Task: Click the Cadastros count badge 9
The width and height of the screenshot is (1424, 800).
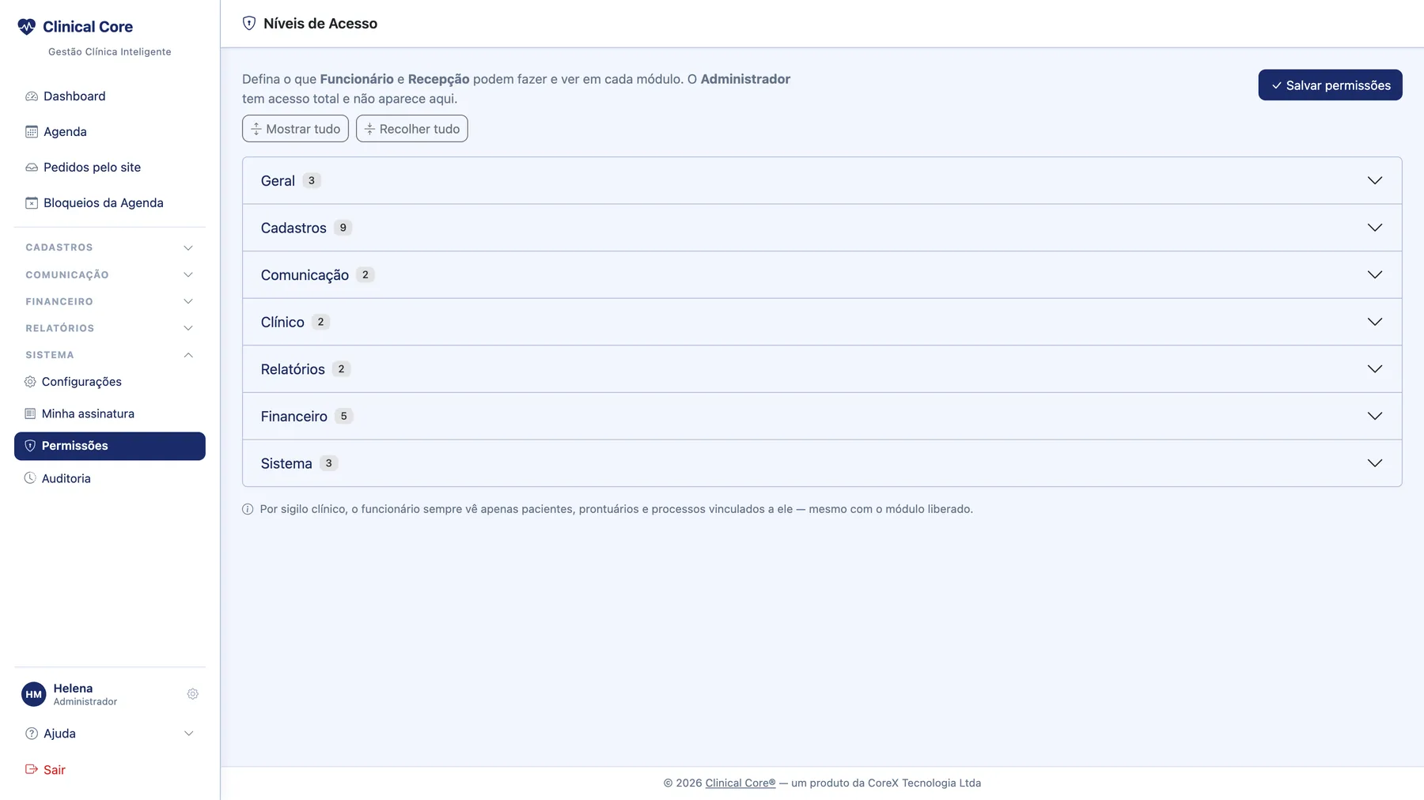Action: (343, 228)
